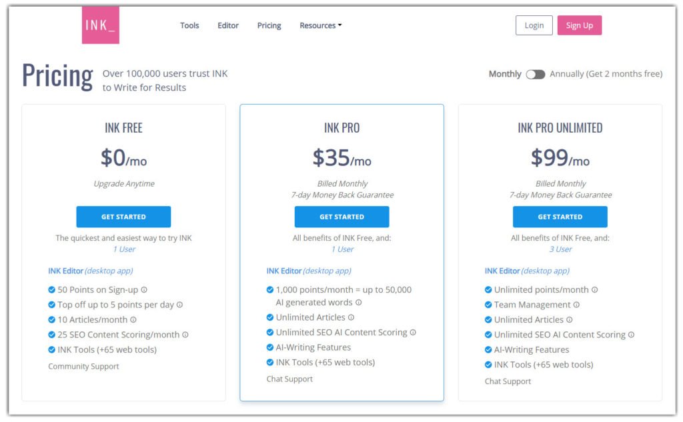This screenshot has width=683, height=422.
Task: Click checkmark beside 10 Articles/month
Action: pyautogui.click(x=51, y=319)
